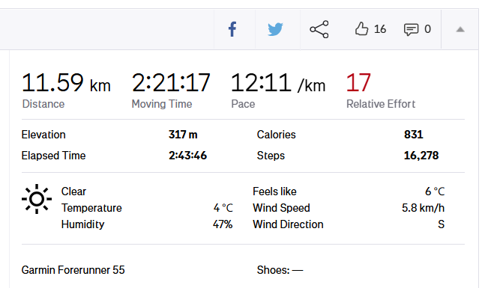Share activity on Facebook
Image resolution: width=488 pixels, height=288 pixels.
[232, 29]
